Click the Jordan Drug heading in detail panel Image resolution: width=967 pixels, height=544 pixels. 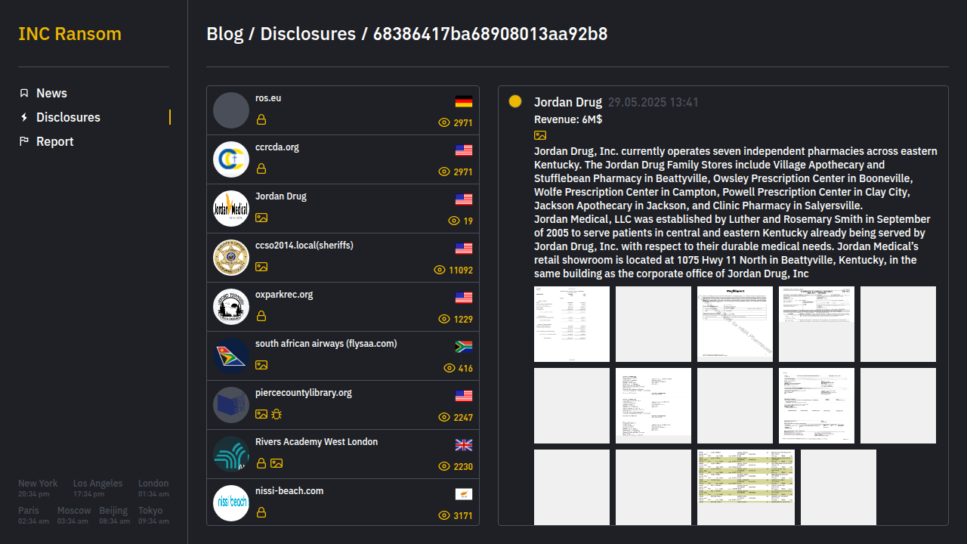[568, 102]
